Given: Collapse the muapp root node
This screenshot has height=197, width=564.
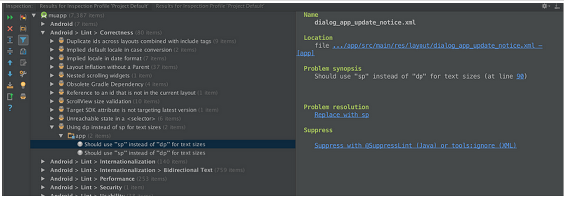Looking at the screenshot, I should point(35,15).
